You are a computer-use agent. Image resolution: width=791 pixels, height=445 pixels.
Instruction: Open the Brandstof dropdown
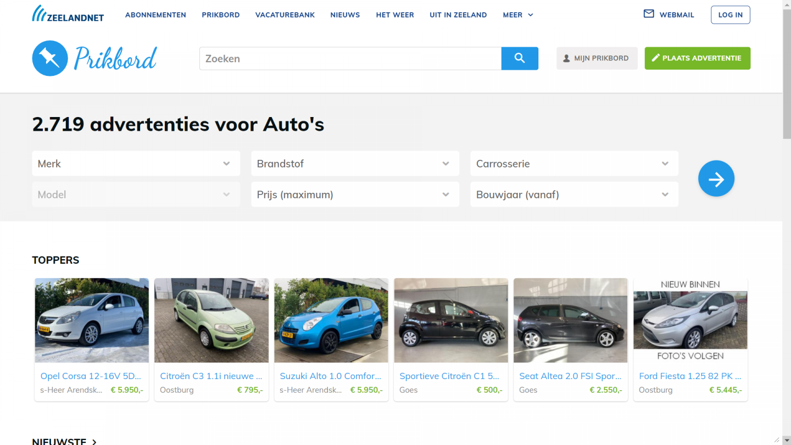355,164
